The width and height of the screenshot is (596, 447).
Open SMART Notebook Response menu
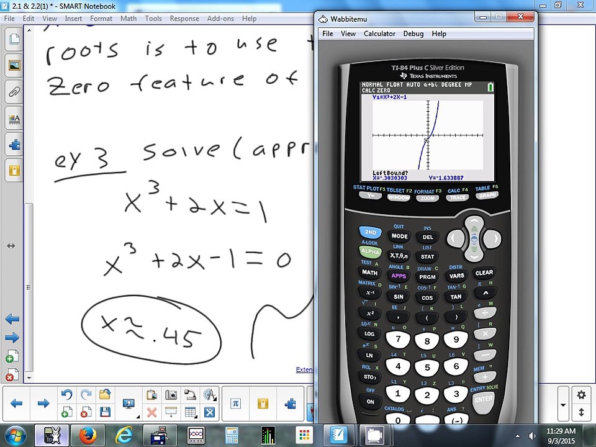pos(184,19)
